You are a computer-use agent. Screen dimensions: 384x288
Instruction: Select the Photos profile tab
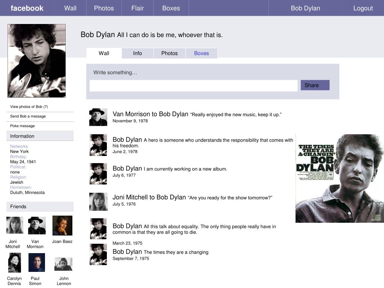click(x=169, y=53)
